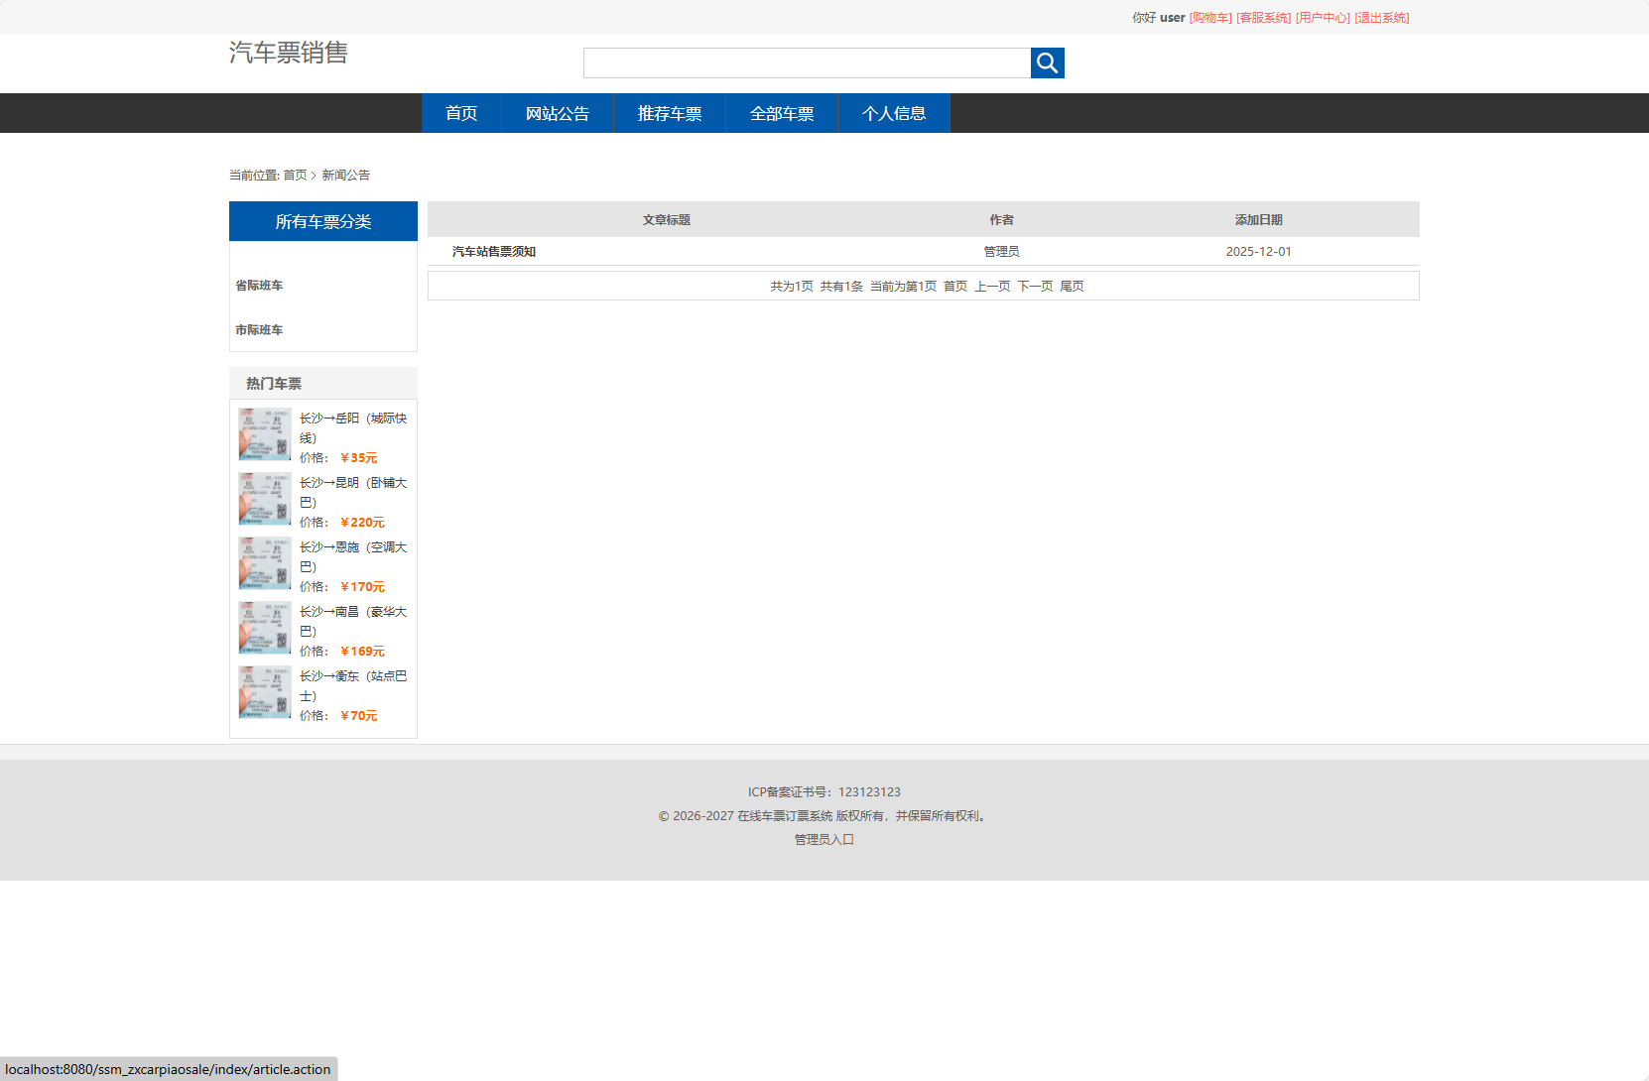Open the 长沙→恩施 ticket thumbnail
1649x1081 pixels.
[x=265, y=563]
